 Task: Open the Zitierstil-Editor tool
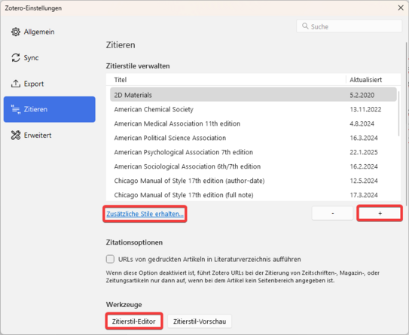(134, 321)
